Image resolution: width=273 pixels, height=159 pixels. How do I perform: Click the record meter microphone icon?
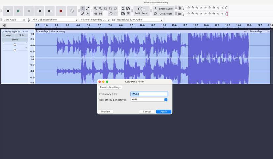click(x=180, y=8)
